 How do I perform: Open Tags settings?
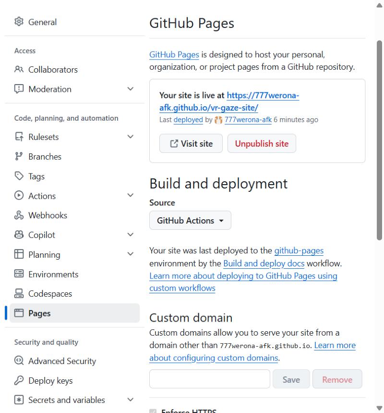pyautogui.click(x=74, y=176)
